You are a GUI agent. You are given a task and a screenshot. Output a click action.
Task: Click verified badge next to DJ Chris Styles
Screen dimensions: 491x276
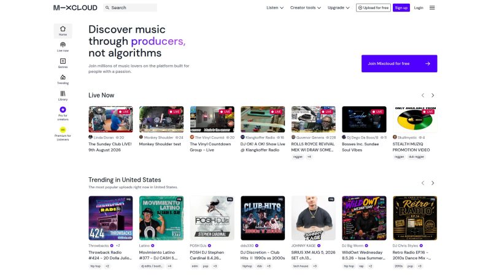(x=421, y=246)
